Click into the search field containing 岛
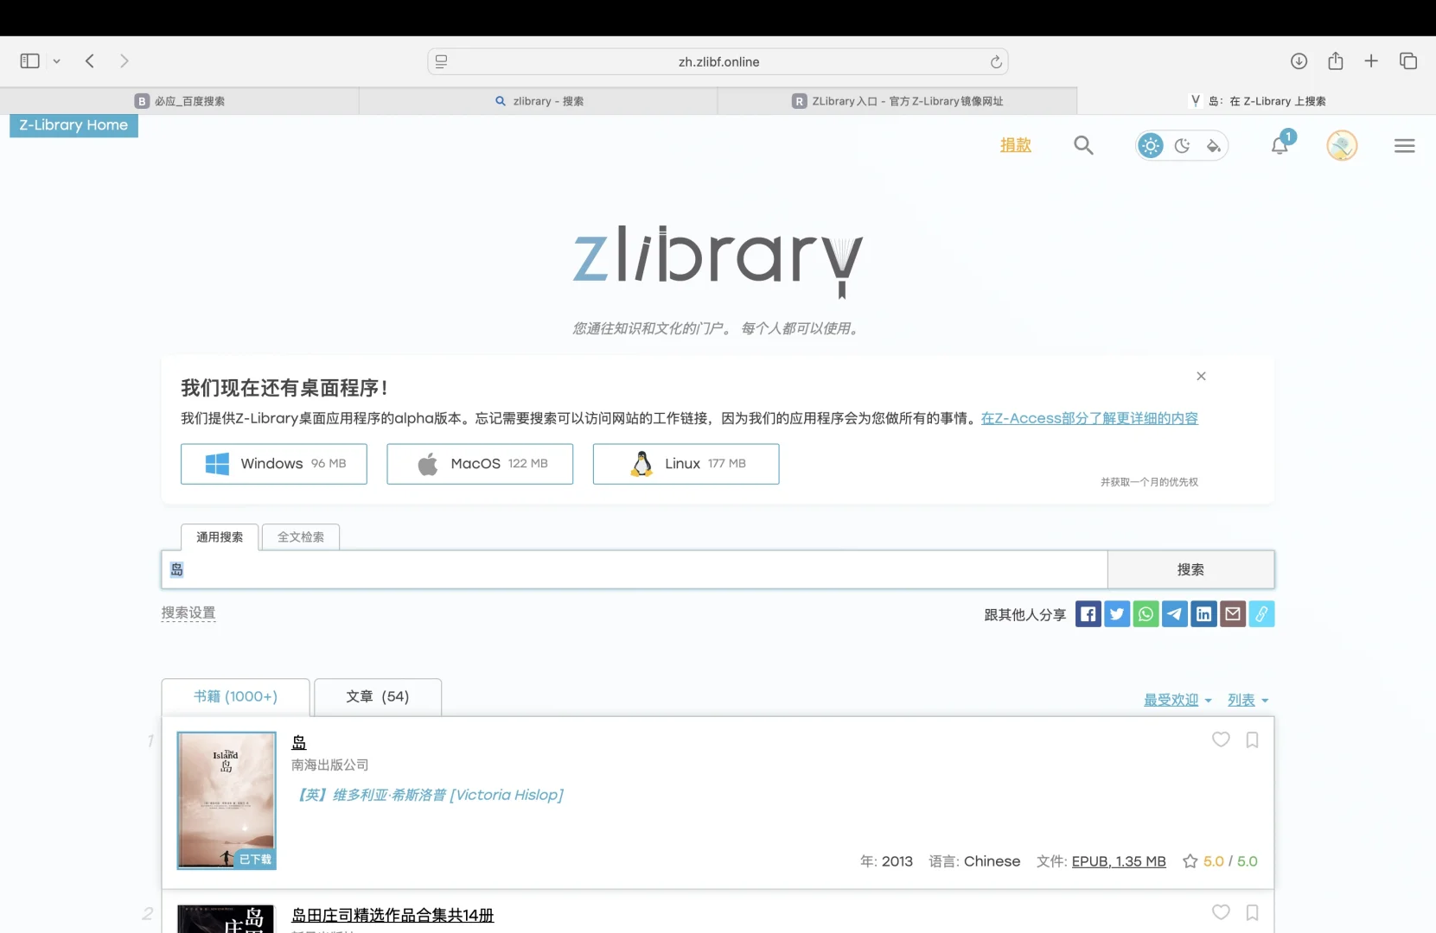Screen dimensions: 1436x933 coord(635,569)
